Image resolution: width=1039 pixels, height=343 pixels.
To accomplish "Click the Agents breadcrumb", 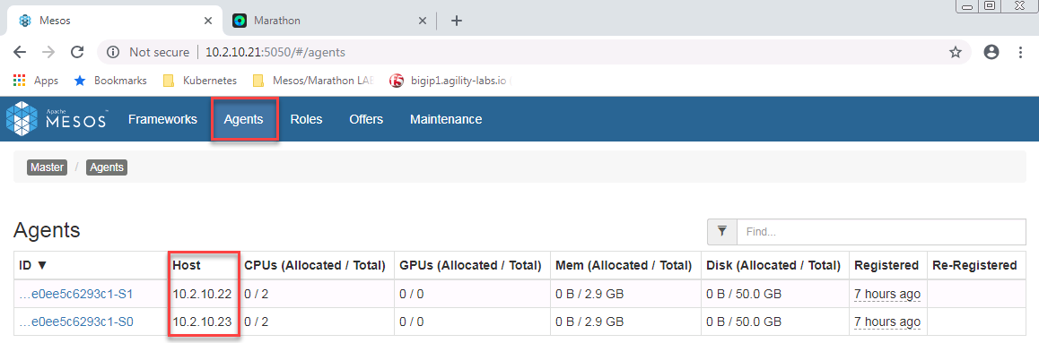I will tap(107, 167).
